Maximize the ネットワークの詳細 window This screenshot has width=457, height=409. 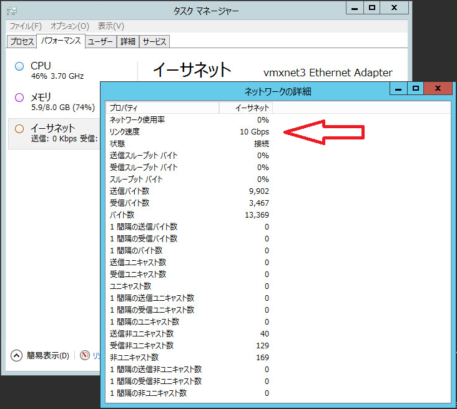click(x=416, y=89)
